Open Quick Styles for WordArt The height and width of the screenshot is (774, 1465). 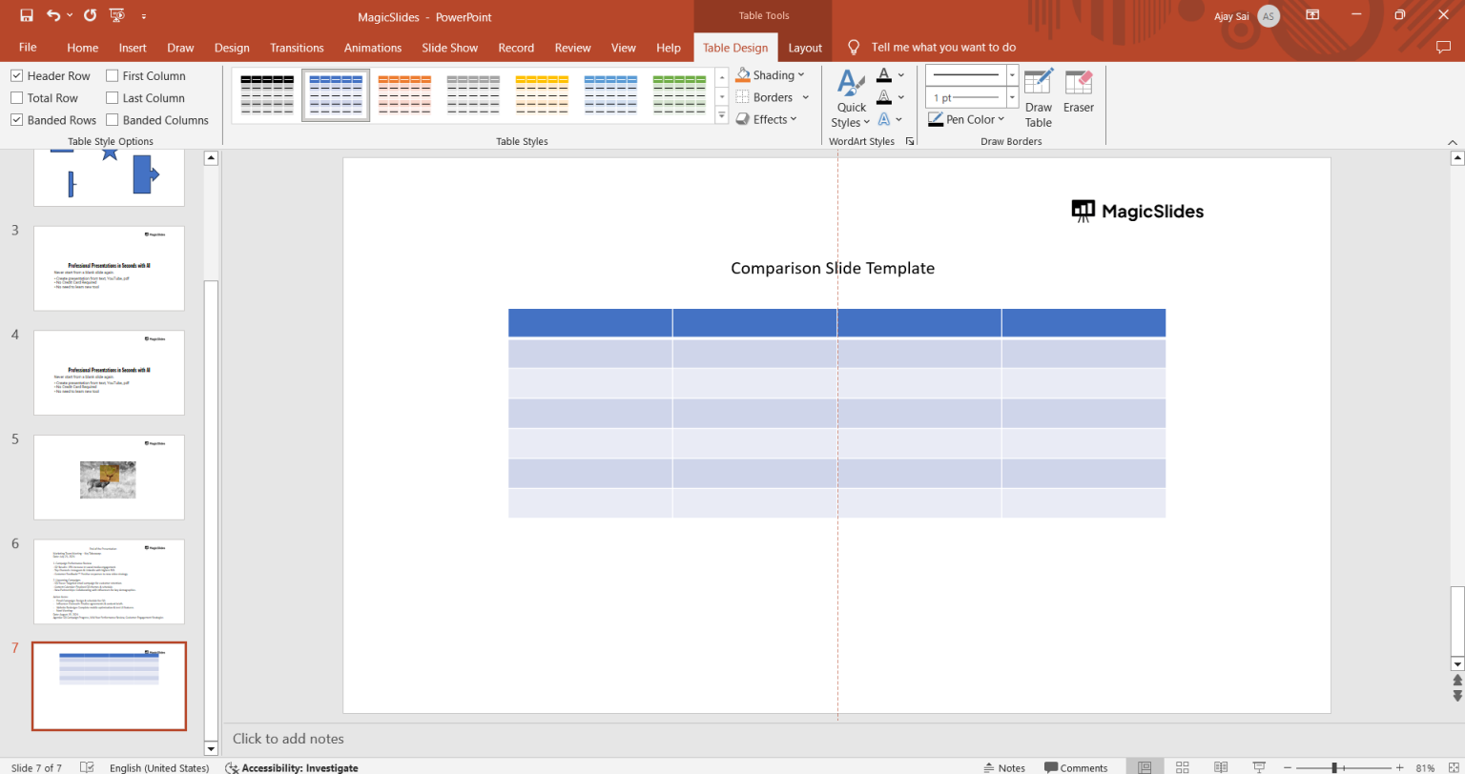[851, 98]
